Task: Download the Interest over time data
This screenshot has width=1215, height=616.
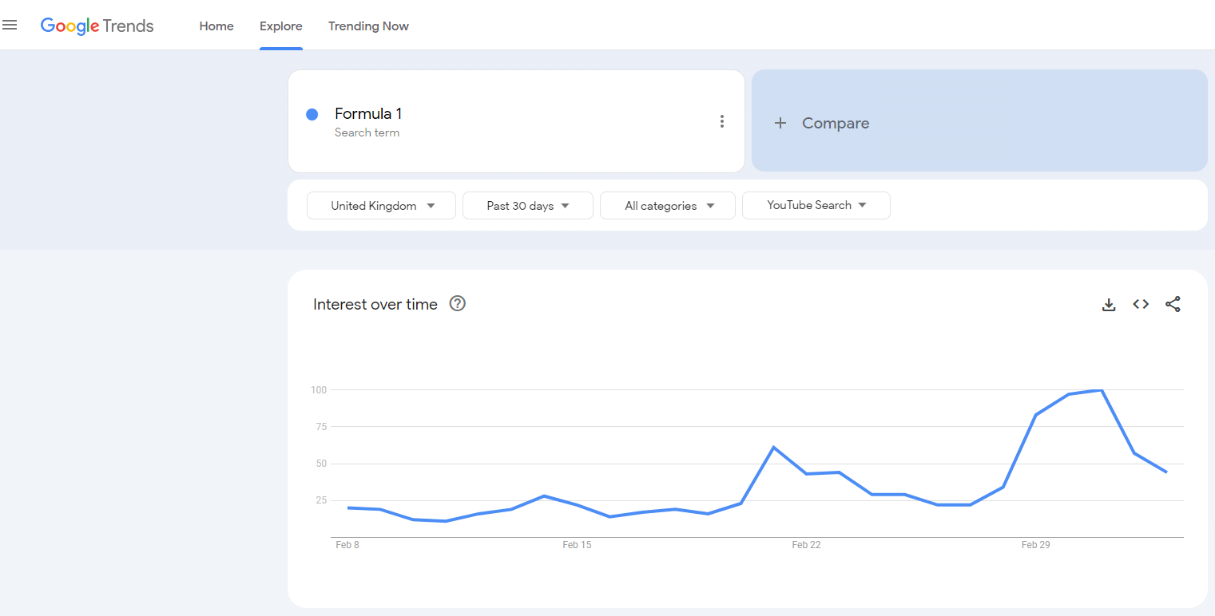Action: 1109,304
